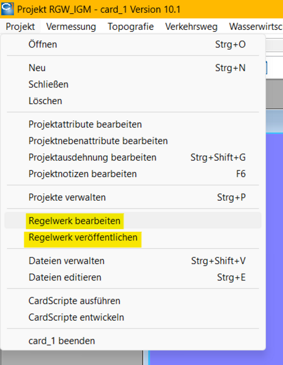
Task: Click the Löschen menu entry
Action: 133,101
